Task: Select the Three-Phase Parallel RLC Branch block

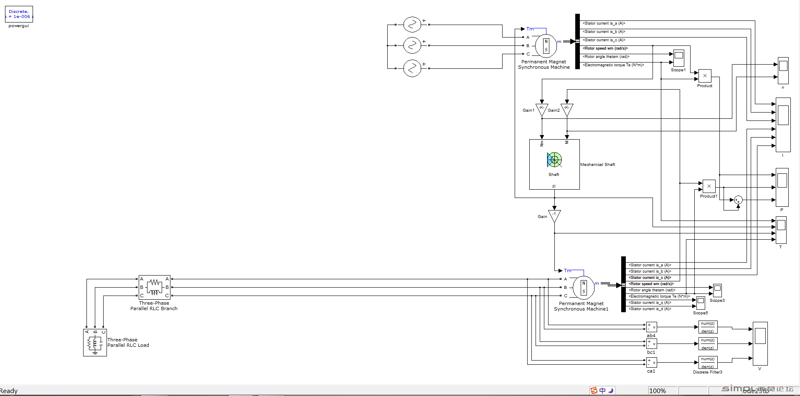Action: [154, 287]
